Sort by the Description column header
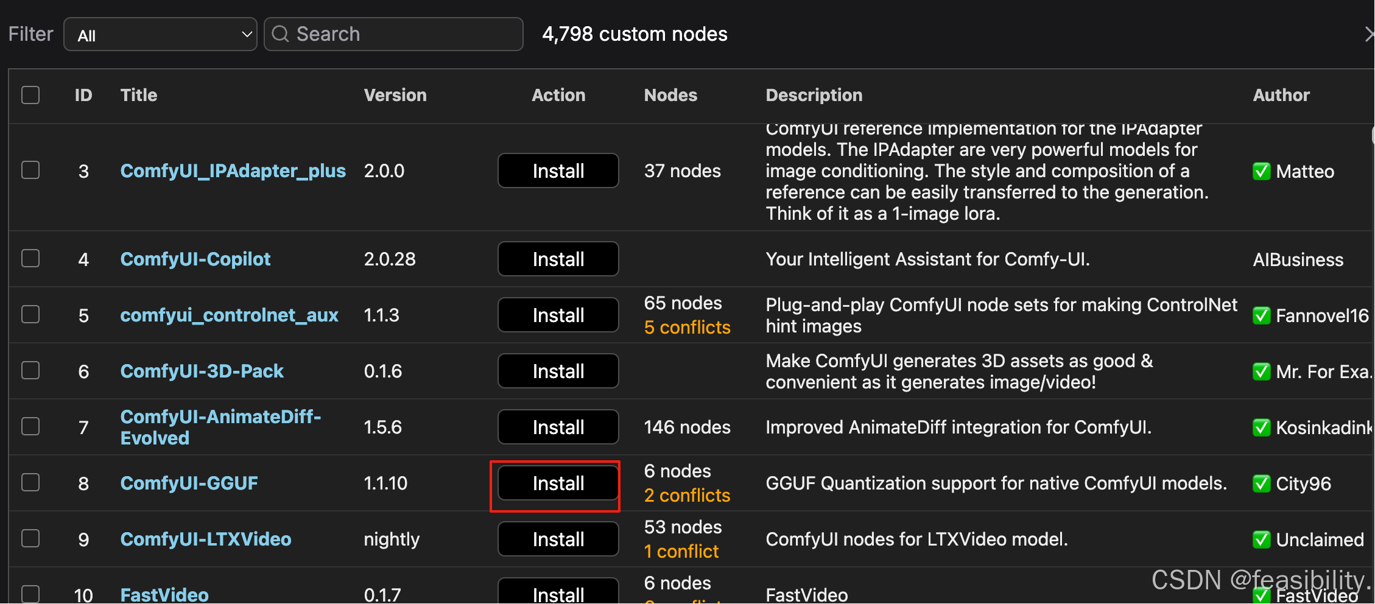Screen dimensions: 1375x604 coord(814,95)
